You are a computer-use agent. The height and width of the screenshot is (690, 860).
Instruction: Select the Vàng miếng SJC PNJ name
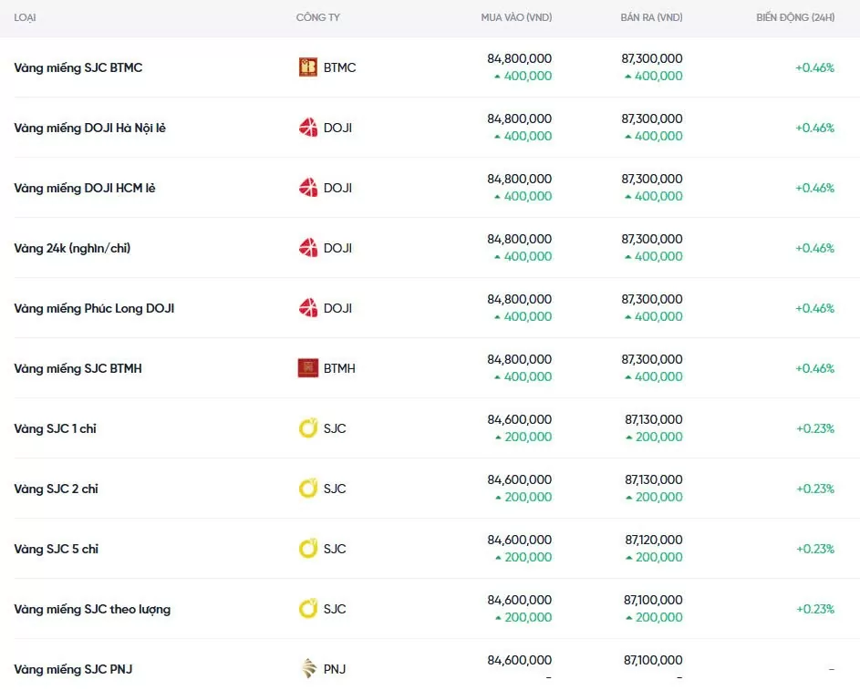click(73, 670)
